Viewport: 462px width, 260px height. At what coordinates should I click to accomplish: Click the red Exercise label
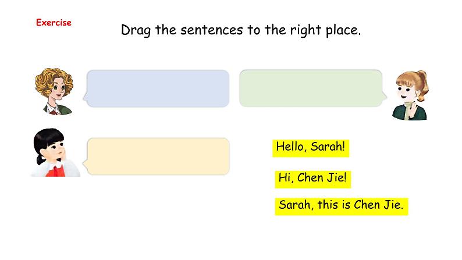coord(54,23)
